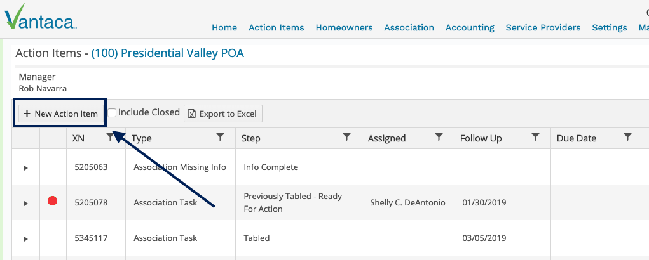Open the Presidential Valley POA link
The image size is (649, 260).
click(x=168, y=53)
